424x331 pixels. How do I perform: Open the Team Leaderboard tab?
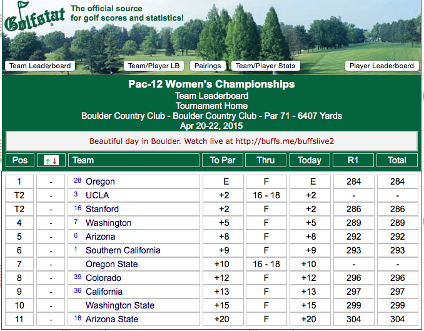coord(40,66)
